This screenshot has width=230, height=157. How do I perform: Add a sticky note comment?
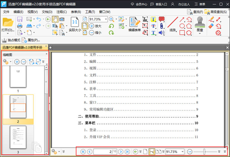[x=162, y=19]
